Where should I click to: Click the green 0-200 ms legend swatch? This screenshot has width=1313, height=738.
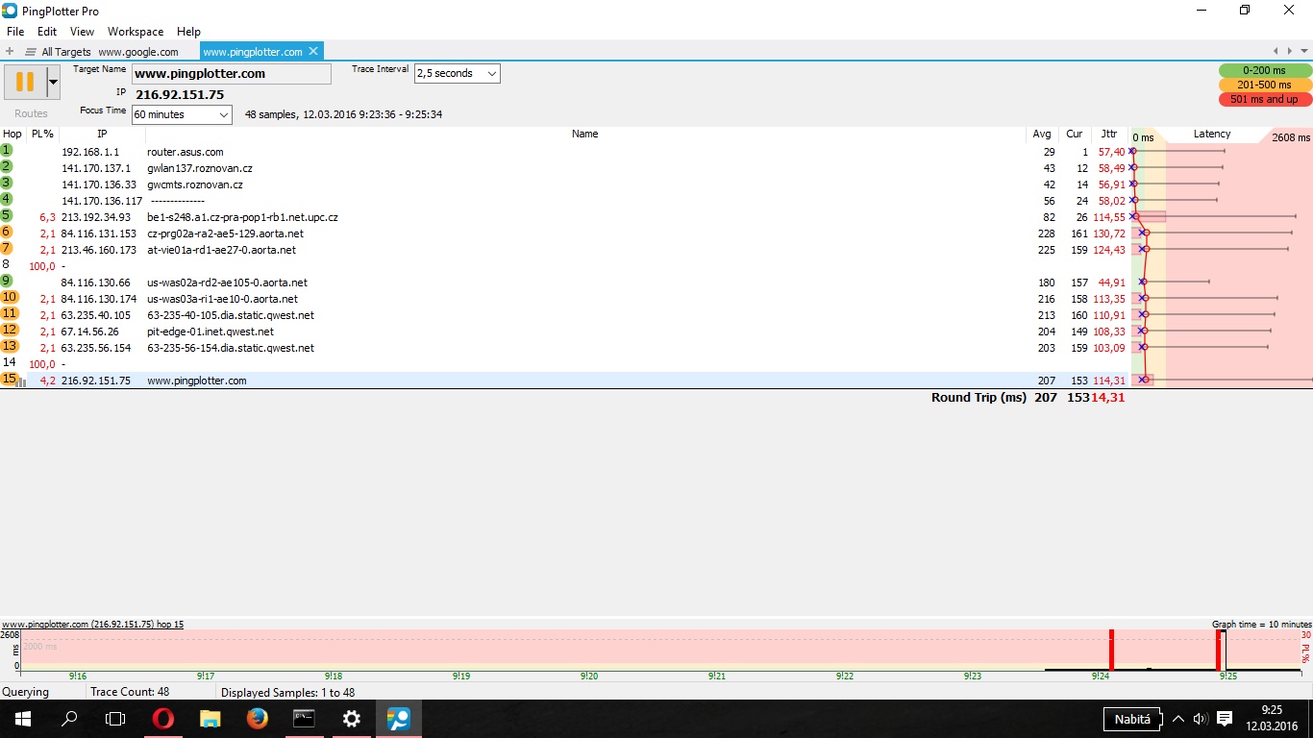pyautogui.click(x=1264, y=70)
